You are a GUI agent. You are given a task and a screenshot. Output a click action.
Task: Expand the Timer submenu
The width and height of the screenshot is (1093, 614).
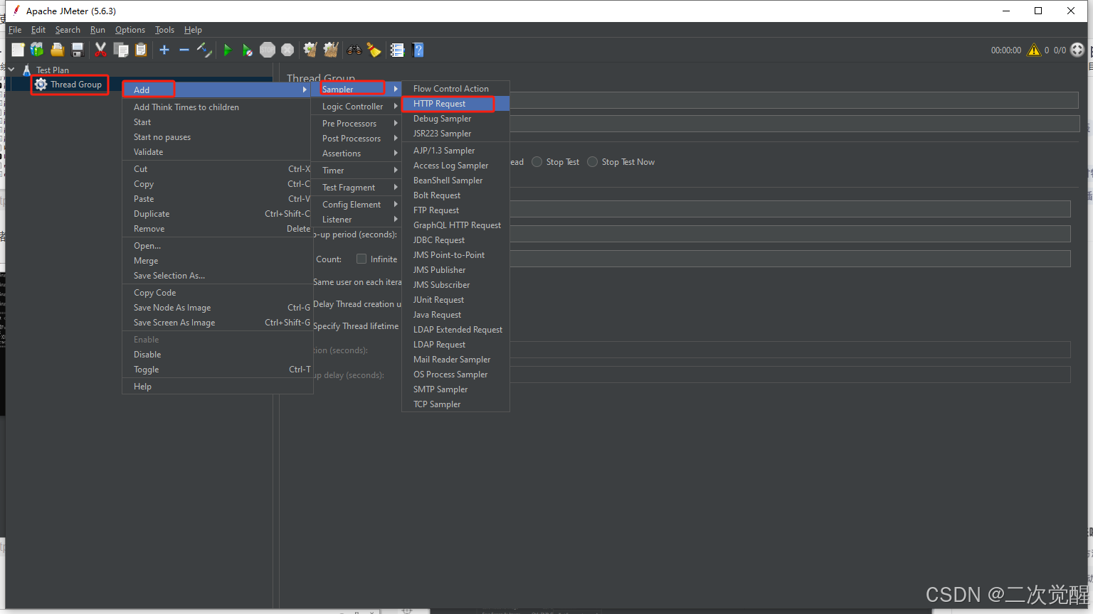357,170
